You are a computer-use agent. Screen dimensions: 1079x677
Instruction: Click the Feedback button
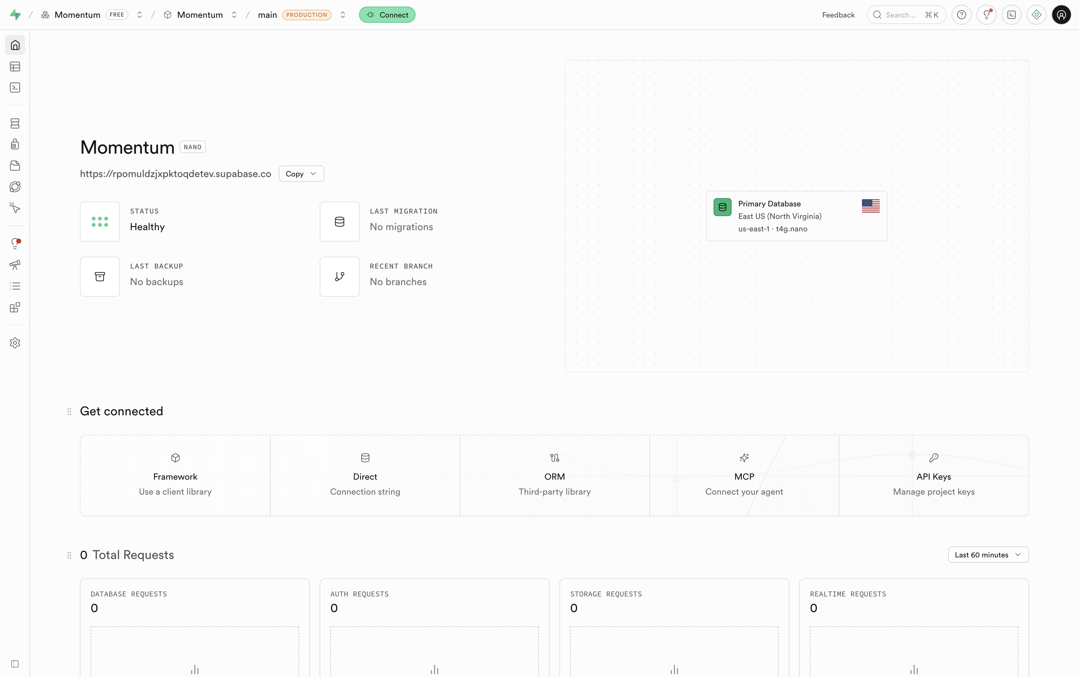point(838,15)
